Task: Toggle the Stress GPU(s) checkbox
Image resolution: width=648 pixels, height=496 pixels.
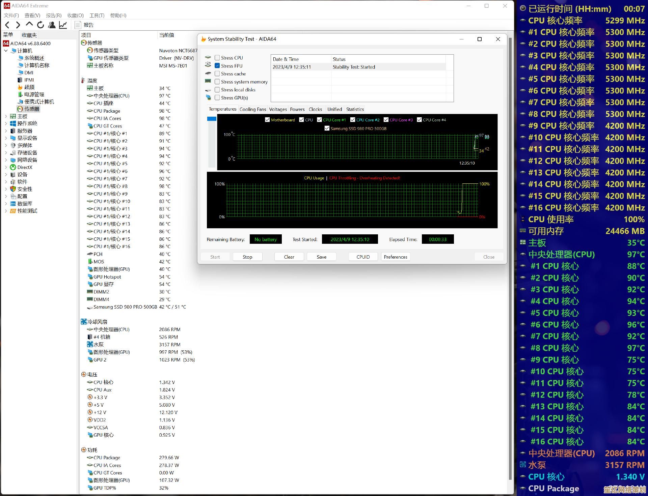Action: click(217, 98)
